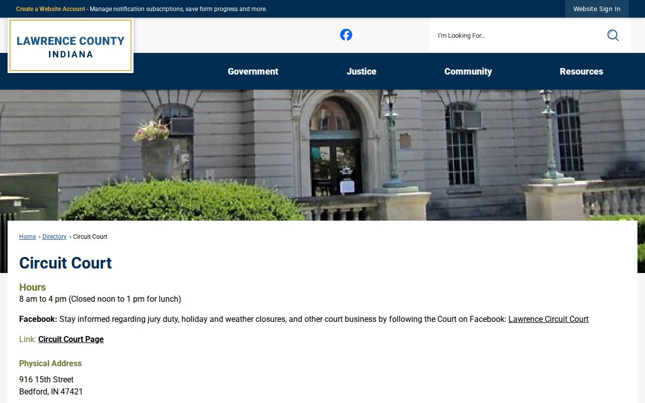Click the Circuit Court breadcrumb text
Image resolution: width=645 pixels, height=403 pixels.
(x=90, y=237)
